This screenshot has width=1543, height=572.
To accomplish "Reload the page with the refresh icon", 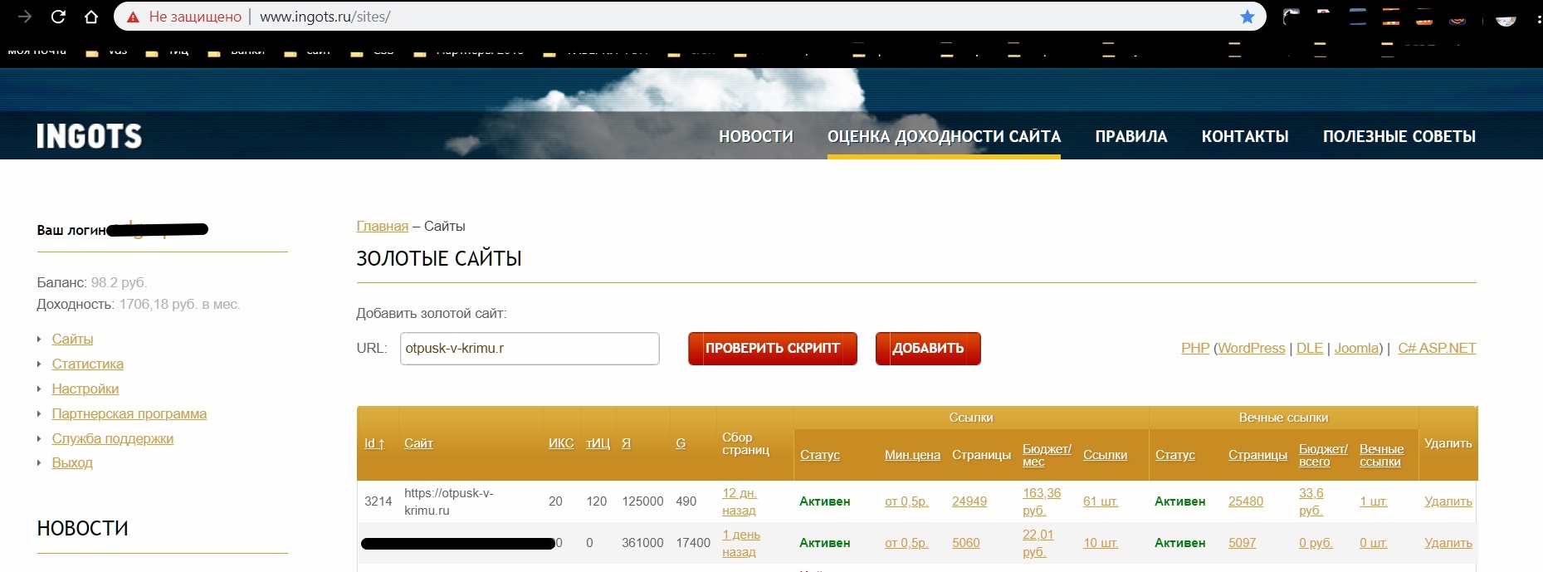I will 58,17.
